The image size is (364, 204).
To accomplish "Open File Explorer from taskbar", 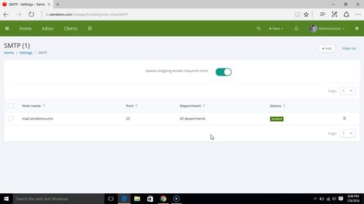I will 137,199.
